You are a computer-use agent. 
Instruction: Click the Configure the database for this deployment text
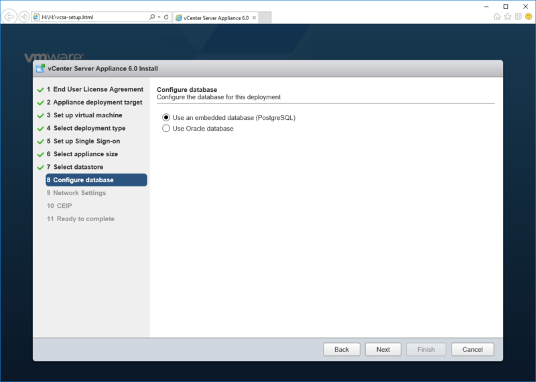pos(219,97)
